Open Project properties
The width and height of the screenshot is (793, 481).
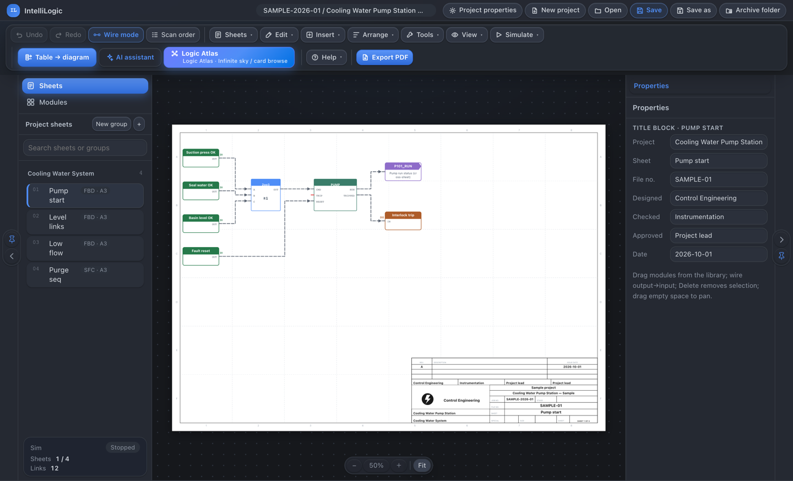point(482,10)
